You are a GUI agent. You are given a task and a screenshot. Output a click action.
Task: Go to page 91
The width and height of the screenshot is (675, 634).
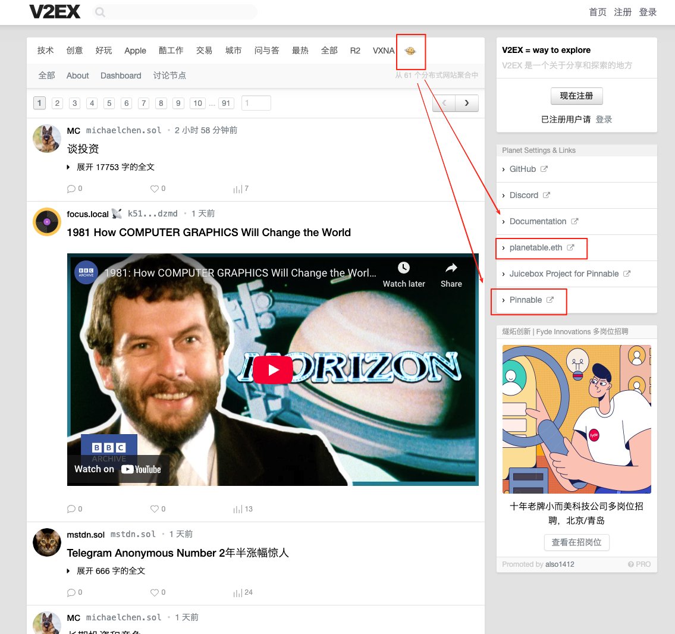pos(226,103)
